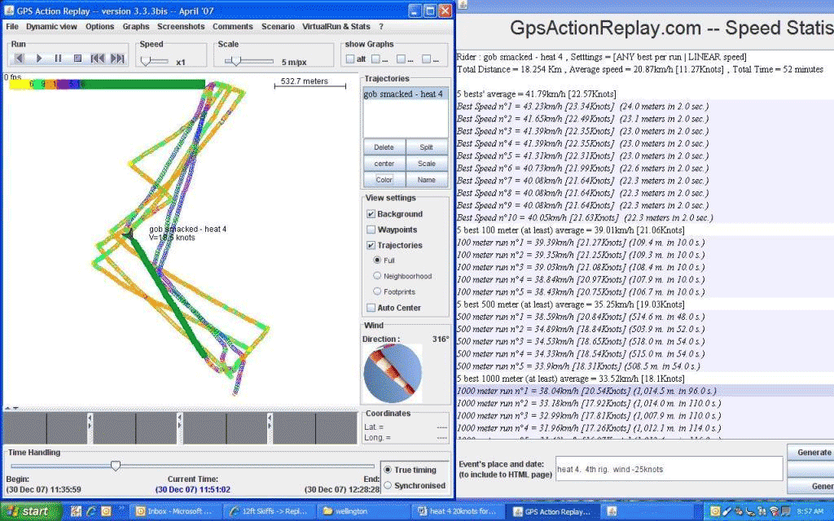Enable the Waypoints checkbox
834x521 pixels.
pyautogui.click(x=371, y=230)
